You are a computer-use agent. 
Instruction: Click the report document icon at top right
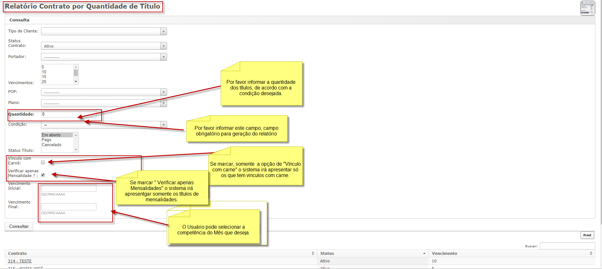click(587, 8)
